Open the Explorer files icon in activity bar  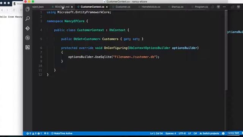click(x=28, y=9)
